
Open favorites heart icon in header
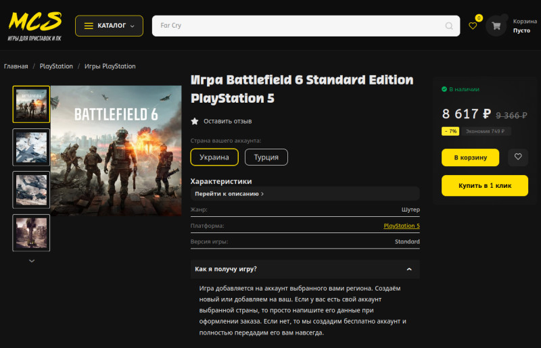click(473, 26)
